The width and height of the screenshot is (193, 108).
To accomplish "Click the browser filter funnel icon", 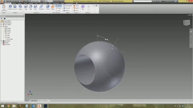I will pyautogui.click(x=2, y=19).
